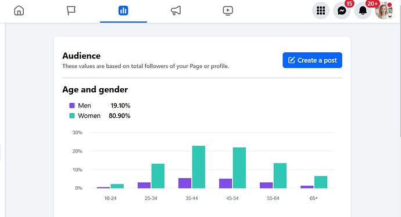401x217 pixels.
Task: Open the Pages flag icon
Action: (x=71, y=10)
